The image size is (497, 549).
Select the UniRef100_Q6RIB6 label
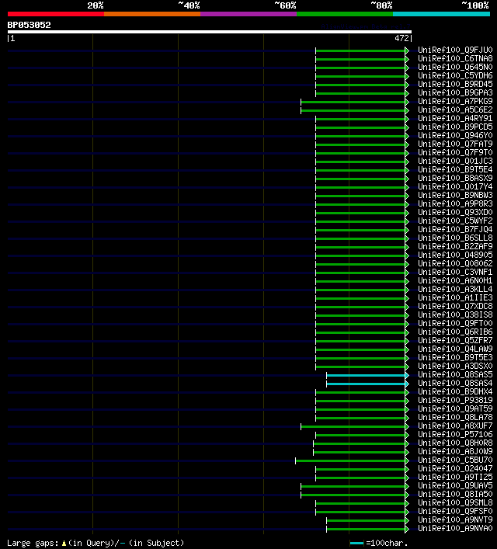455,332
